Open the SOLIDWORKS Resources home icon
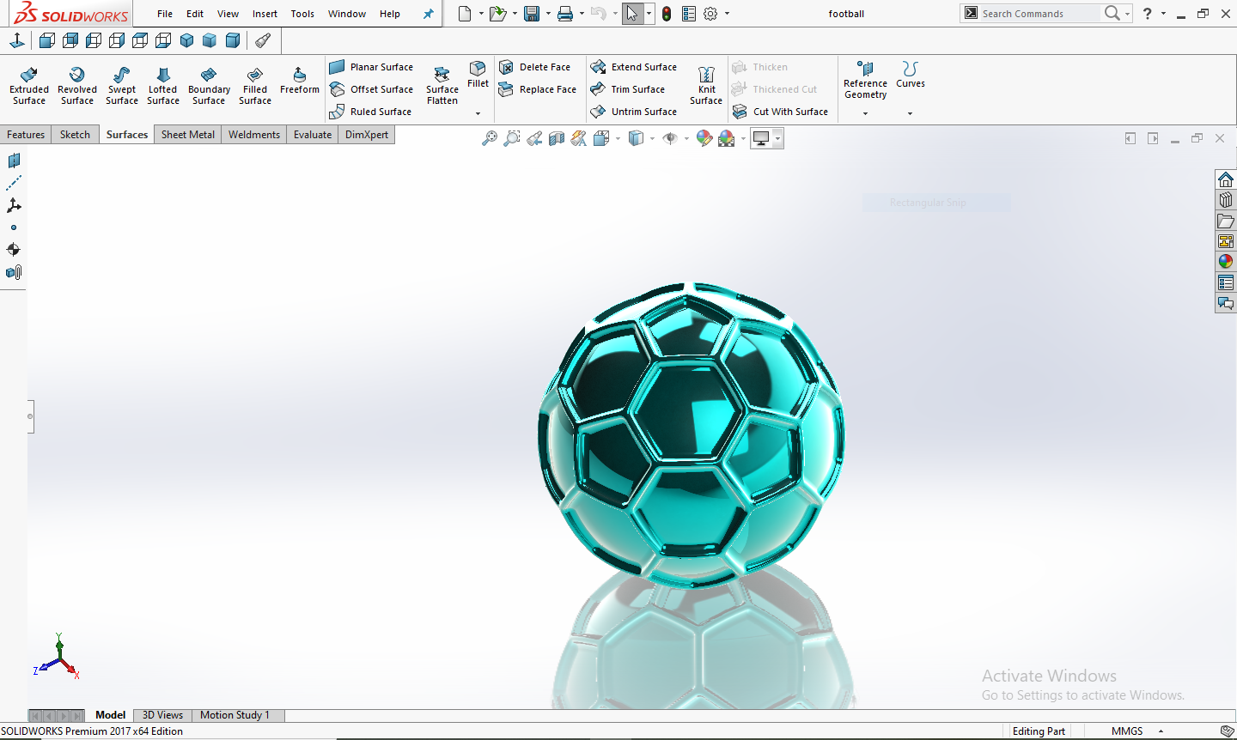 point(1226,179)
